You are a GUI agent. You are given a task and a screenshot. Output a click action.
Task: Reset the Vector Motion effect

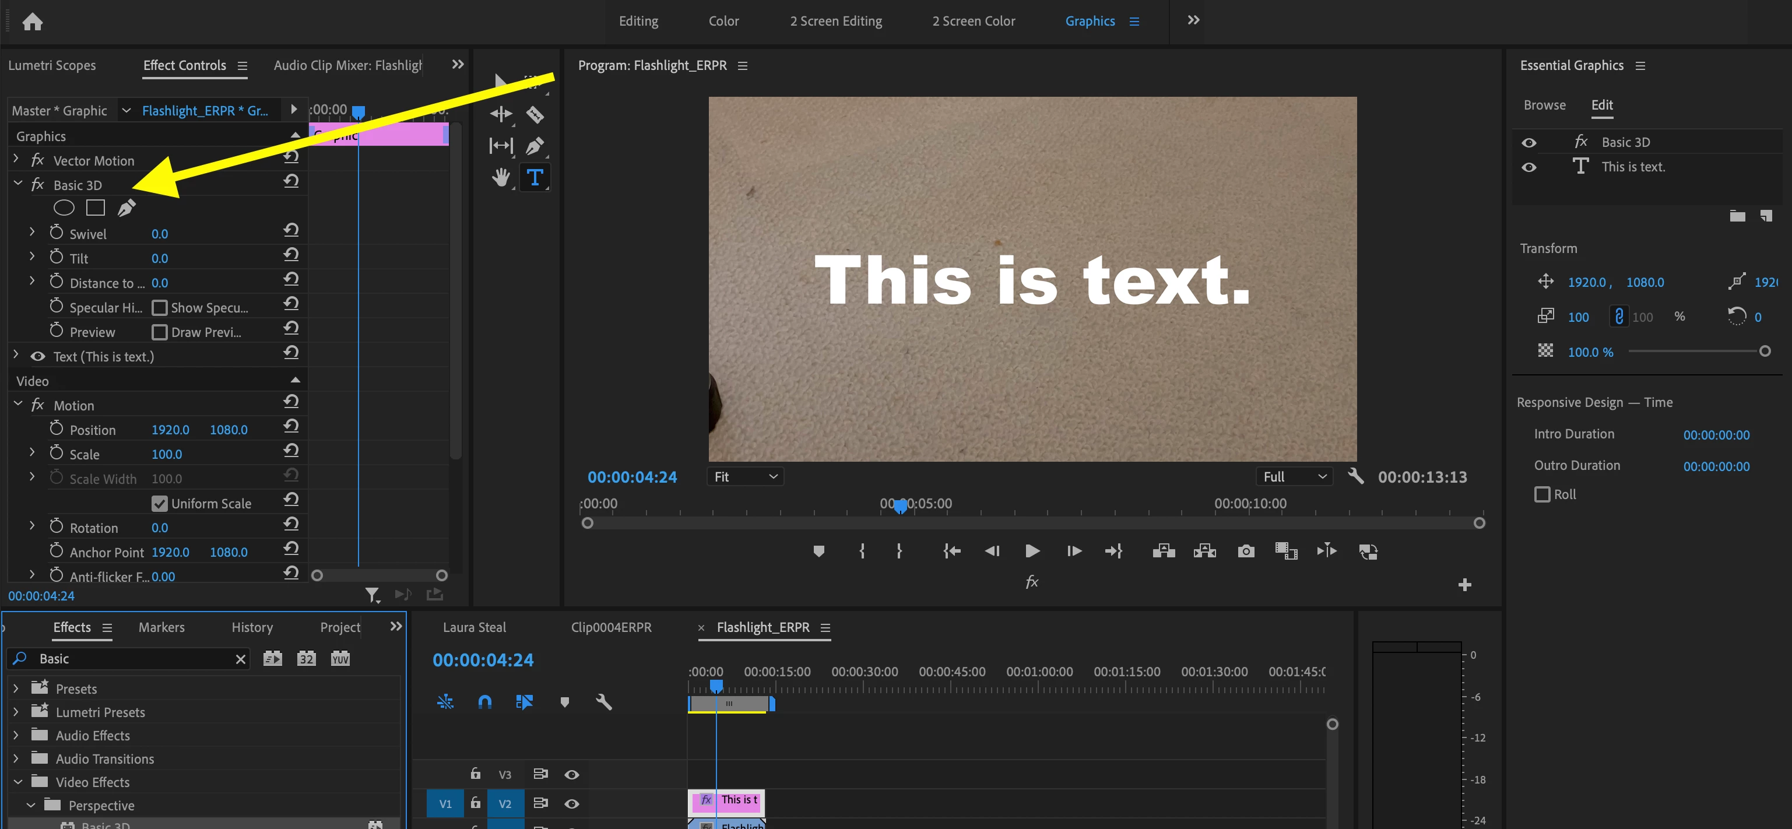[x=291, y=156]
